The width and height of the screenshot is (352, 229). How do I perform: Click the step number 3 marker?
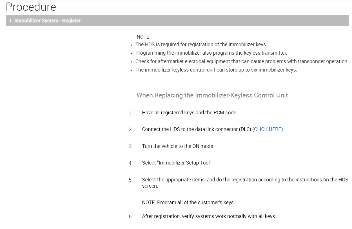coord(131,146)
